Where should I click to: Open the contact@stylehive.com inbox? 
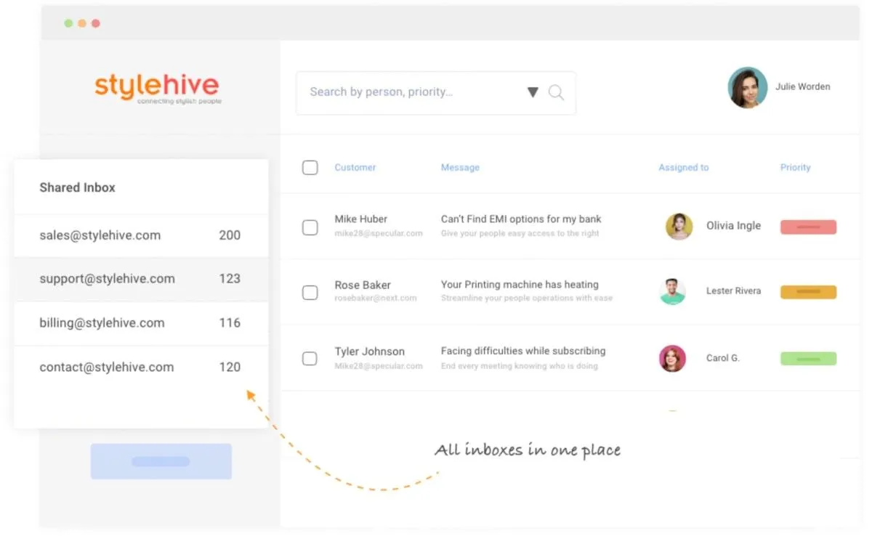tap(141, 368)
